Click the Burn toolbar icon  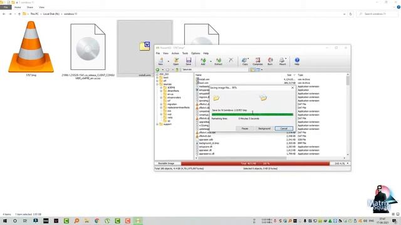tap(270, 61)
